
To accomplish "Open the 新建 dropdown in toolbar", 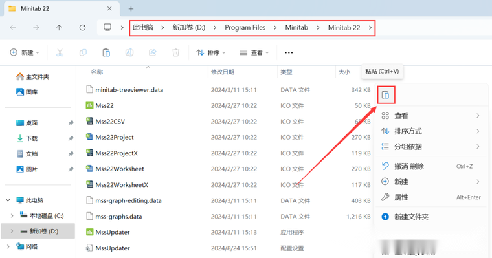I will 25,52.
